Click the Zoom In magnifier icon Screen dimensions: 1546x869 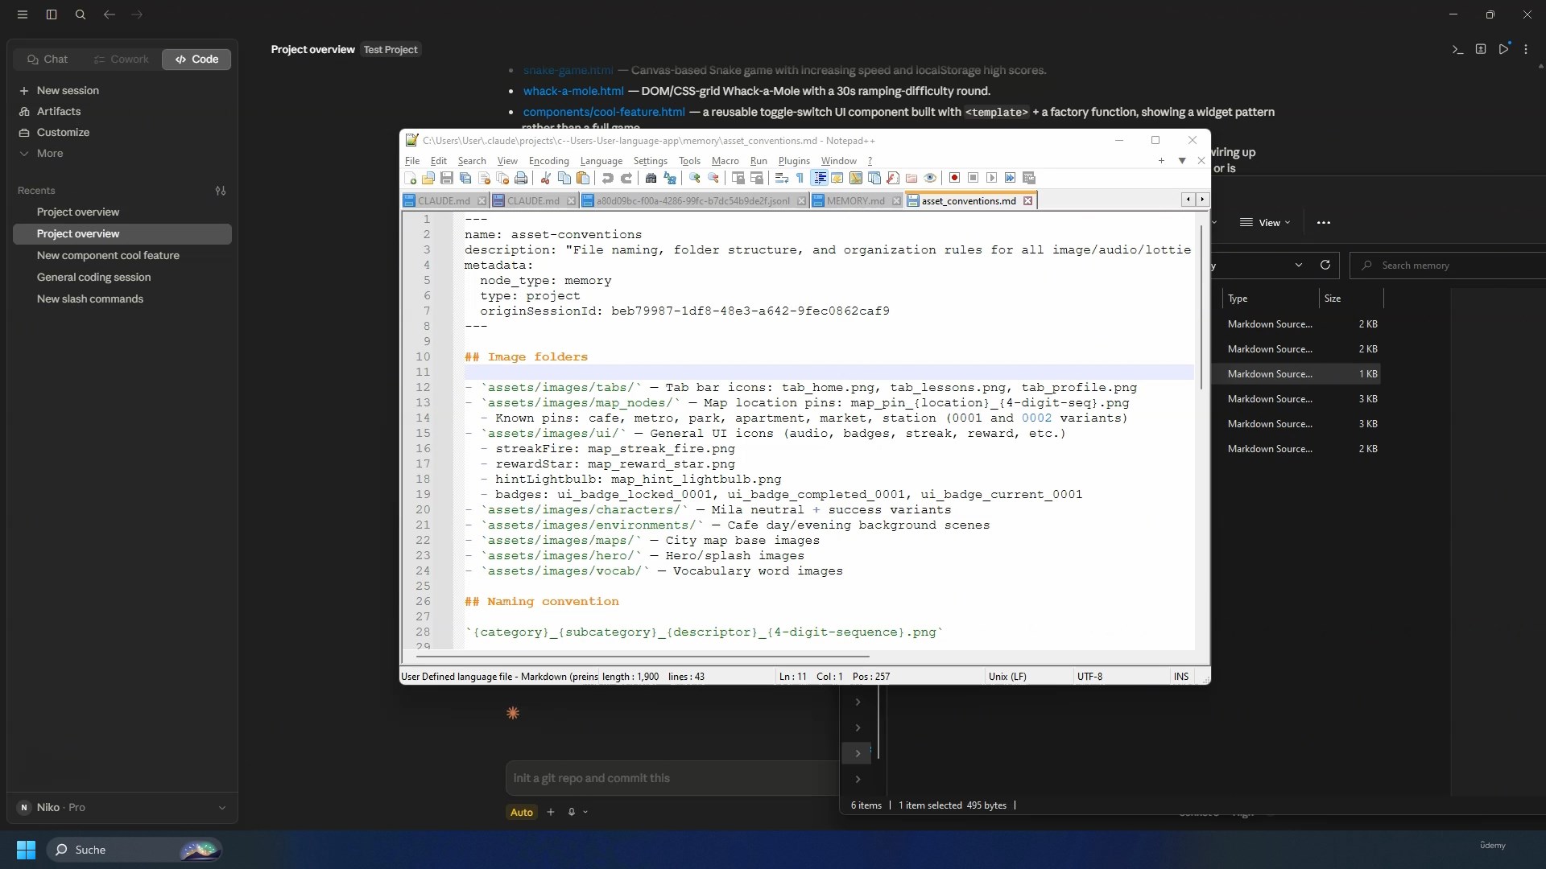click(x=694, y=178)
